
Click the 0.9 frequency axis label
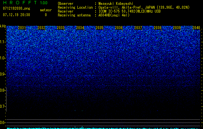point(3,74)
